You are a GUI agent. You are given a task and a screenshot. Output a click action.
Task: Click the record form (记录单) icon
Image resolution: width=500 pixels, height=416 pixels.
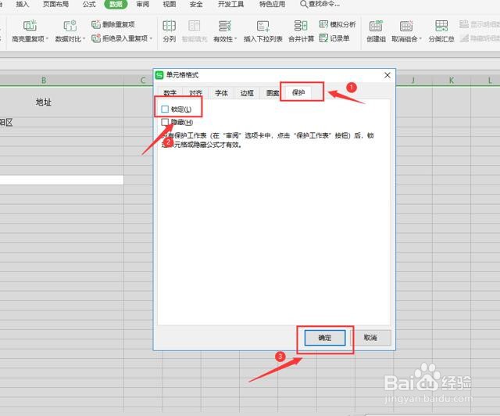[323, 38]
